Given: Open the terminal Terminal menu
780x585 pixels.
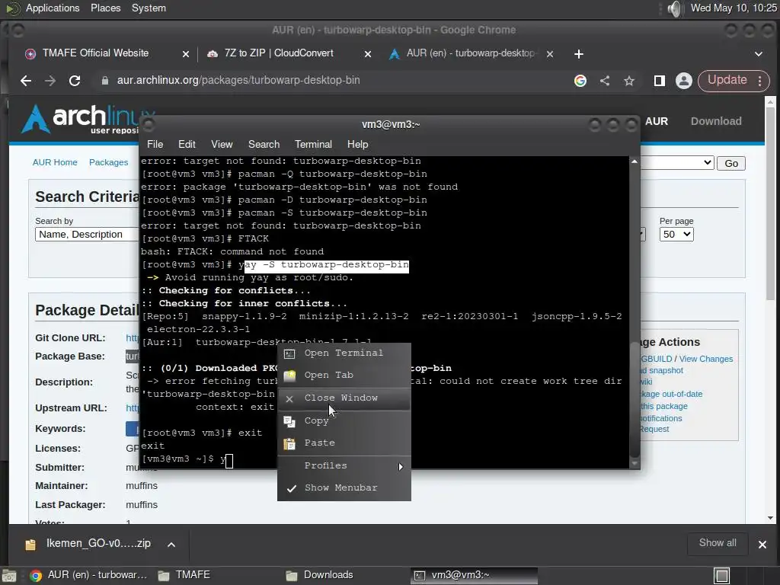Looking at the screenshot, I should click(x=313, y=144).
